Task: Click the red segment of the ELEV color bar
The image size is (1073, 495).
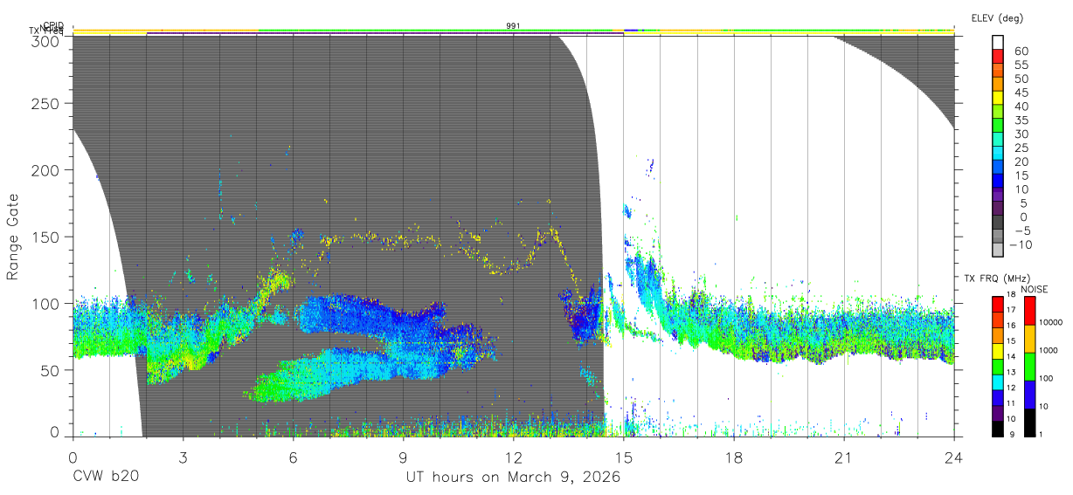Action: [x=999, y=55]
